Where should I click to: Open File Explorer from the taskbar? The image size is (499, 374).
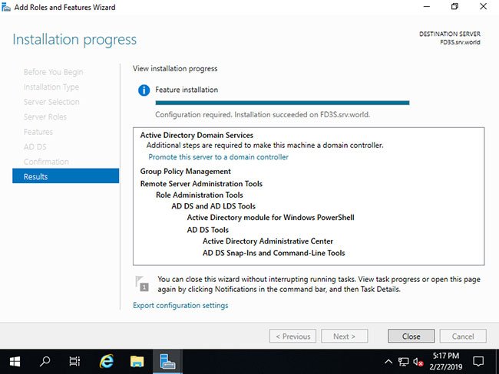(x=137, y=362)
